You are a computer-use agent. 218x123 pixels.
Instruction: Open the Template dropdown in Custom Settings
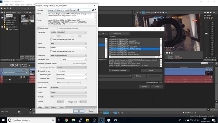(90, 10)
